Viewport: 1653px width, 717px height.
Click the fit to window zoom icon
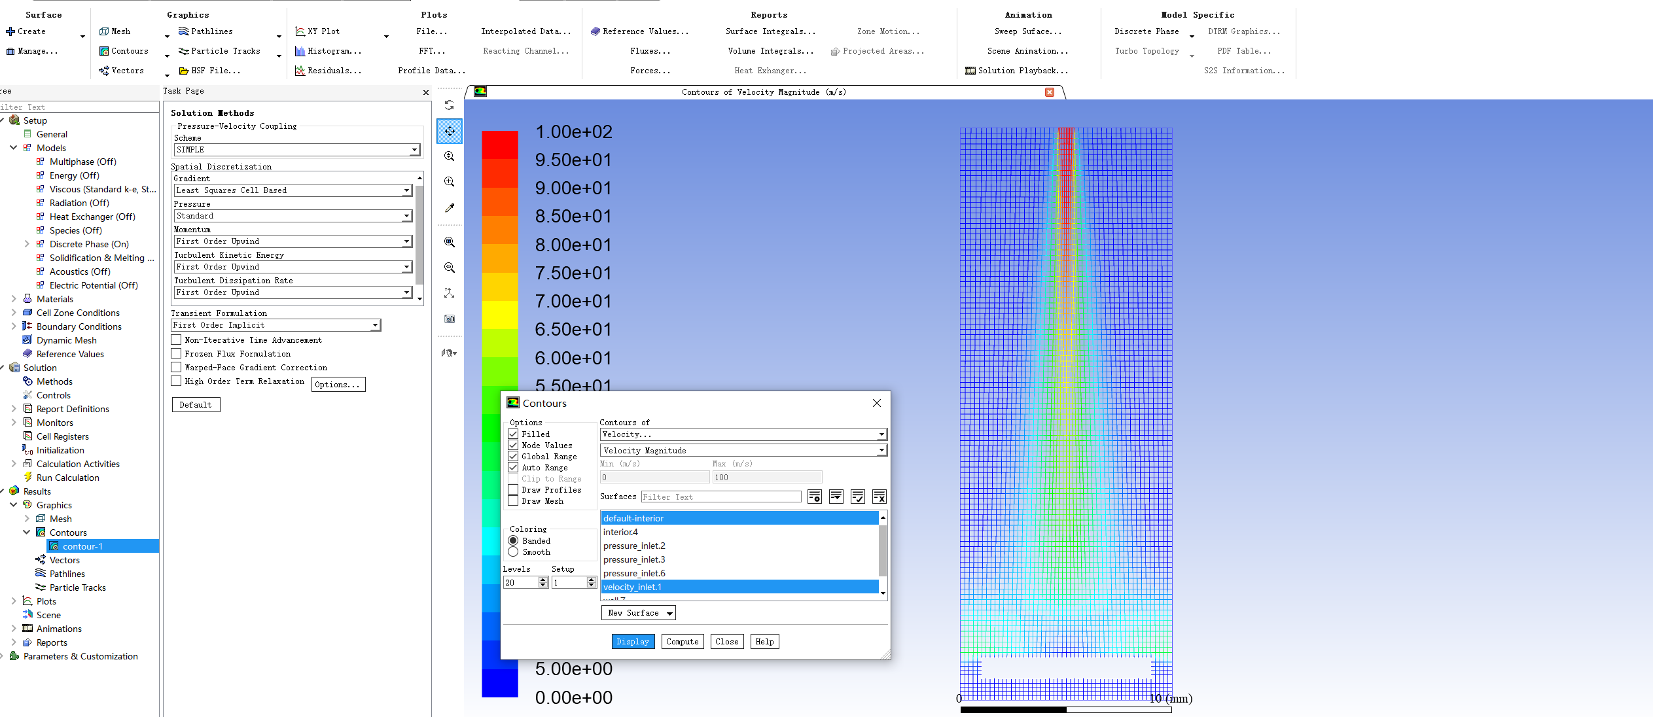[x=450, y=242]
